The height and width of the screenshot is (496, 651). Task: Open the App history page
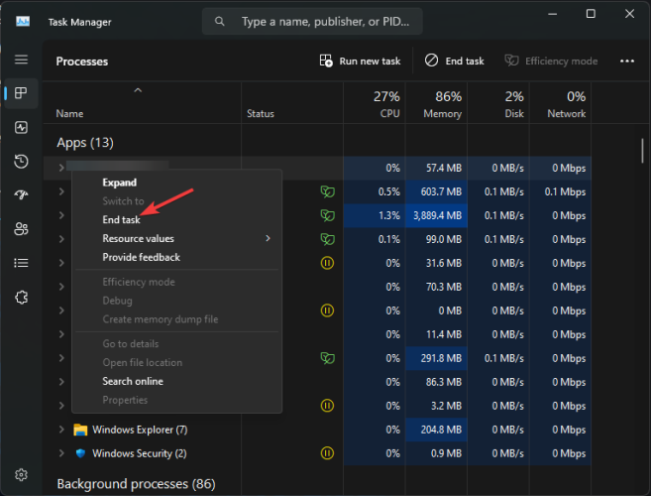[x=21, y=162]
